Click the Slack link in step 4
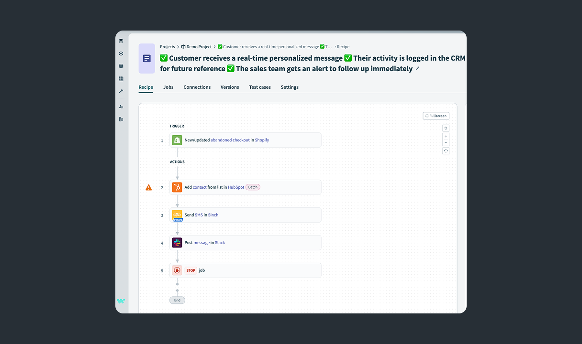The image size is (582, 344). pos(220,243)
